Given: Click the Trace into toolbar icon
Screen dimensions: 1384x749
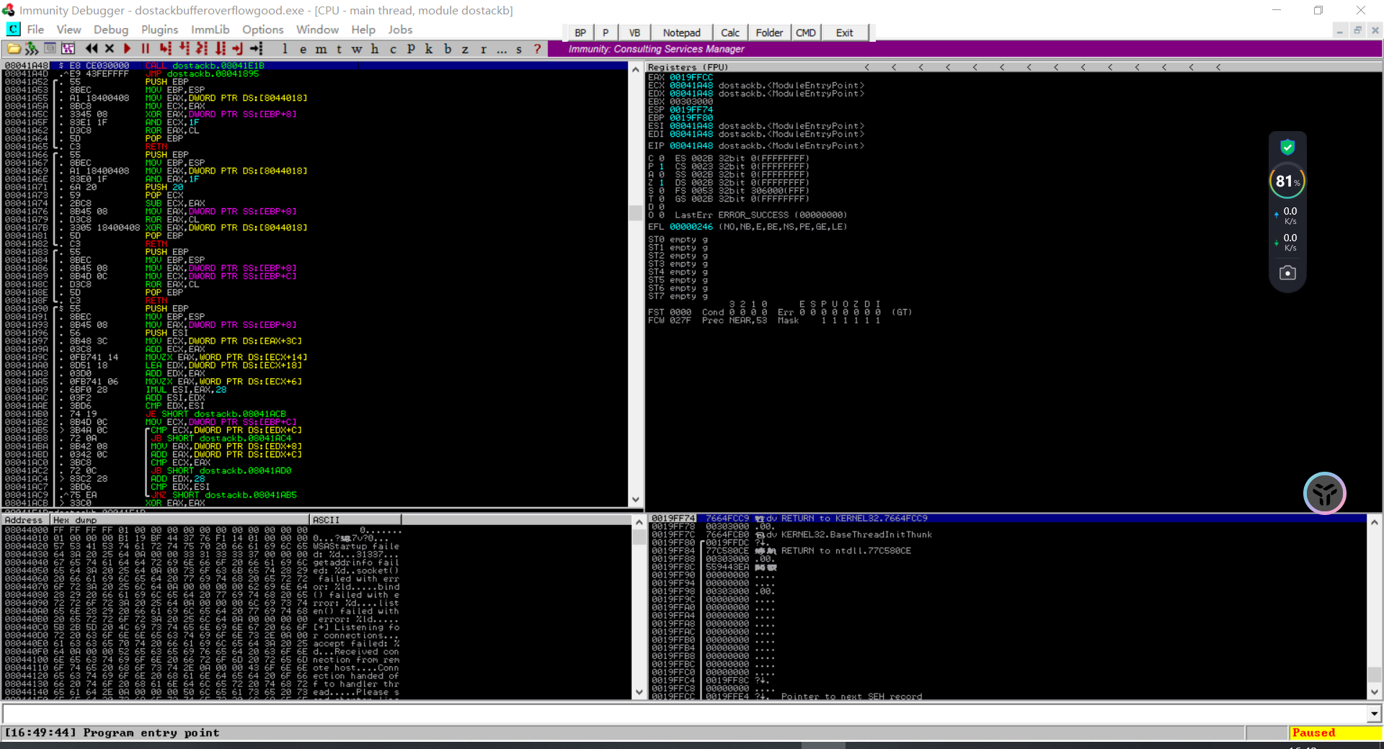Looking at the screenshot, I should point(202,48).
